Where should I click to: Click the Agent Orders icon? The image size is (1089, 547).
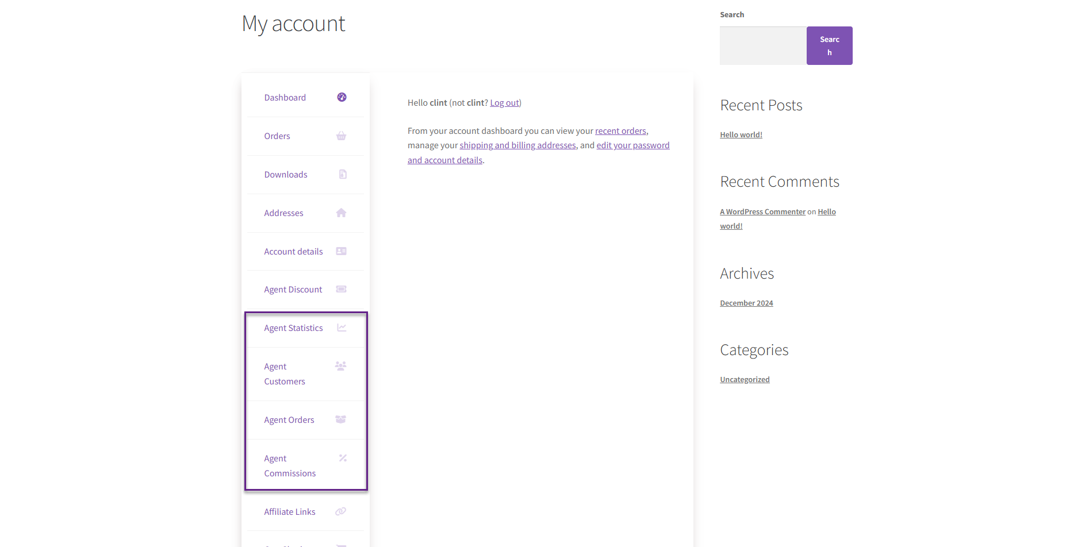point(340,419)
